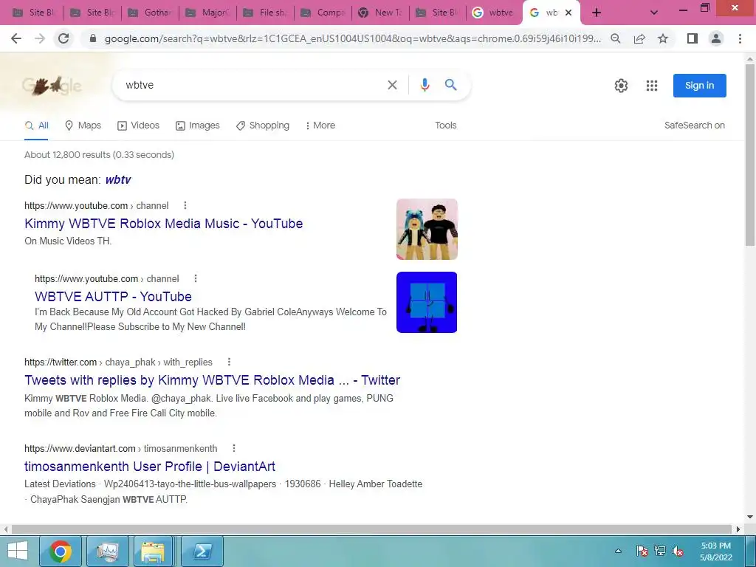Switch to Images results
This screenshot has height=567, width=756.
(198, 126)
